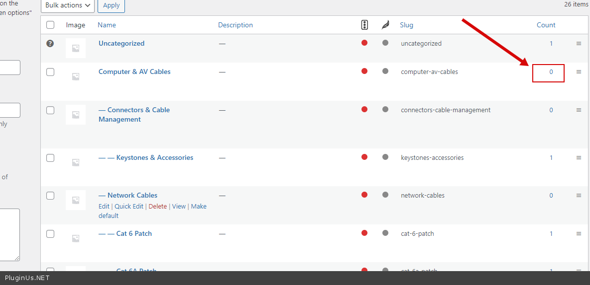Image resolution: width=590 pixels, height=285 pixels.
Task: Click drag handle for Computer & AV Cables
Action: [579, 72]
